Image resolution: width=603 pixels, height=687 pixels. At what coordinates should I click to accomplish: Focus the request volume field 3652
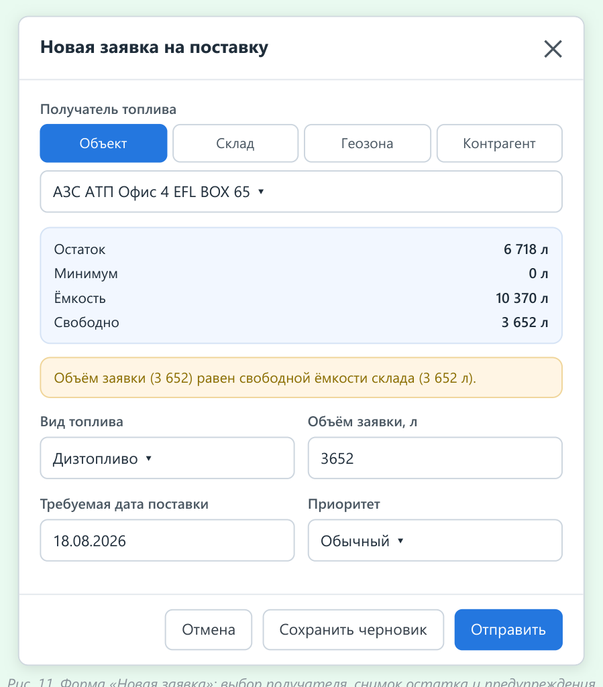pos(435,458)
